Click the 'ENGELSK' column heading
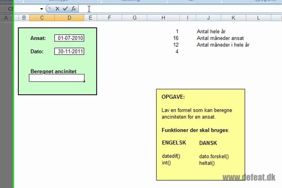This screenshot has width=282, height=188. click(x=174, y=143)
